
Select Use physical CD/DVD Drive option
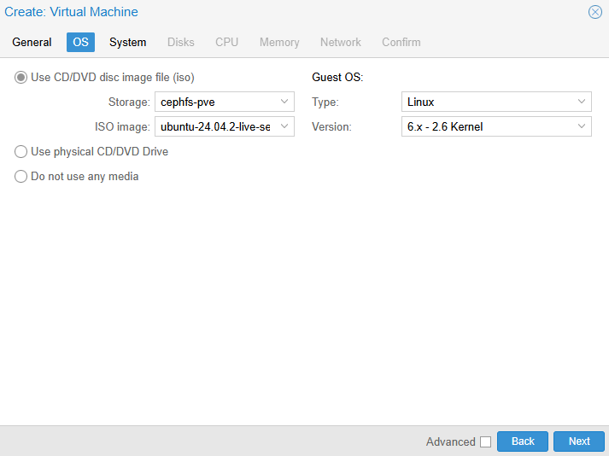(x=21, y=152)
